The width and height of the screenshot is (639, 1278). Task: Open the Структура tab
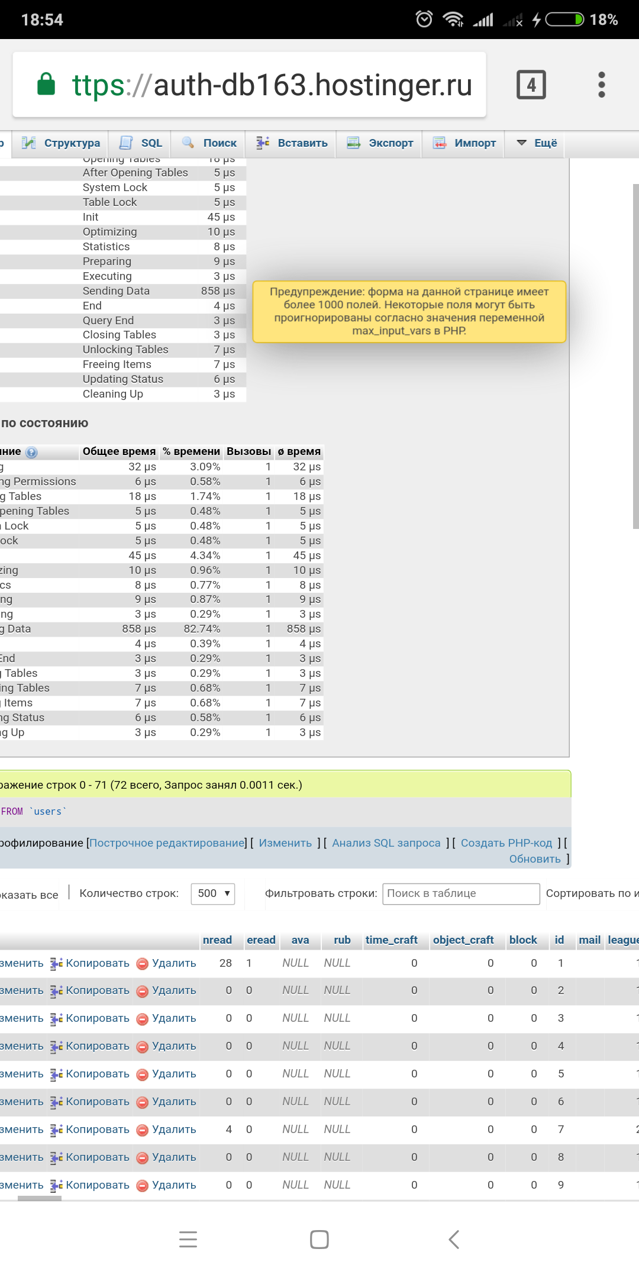coord(62,143)
